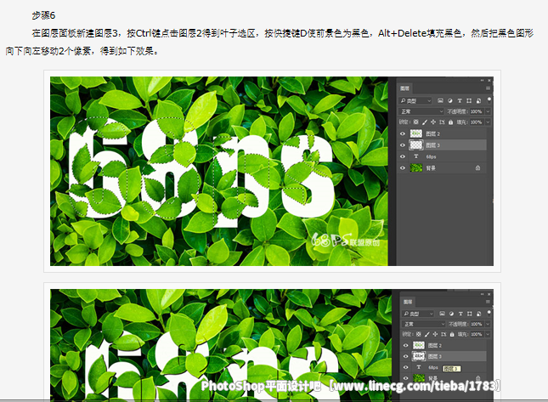Toggle layer filtering switch in second tutorial screenshot

coord(489,313)
